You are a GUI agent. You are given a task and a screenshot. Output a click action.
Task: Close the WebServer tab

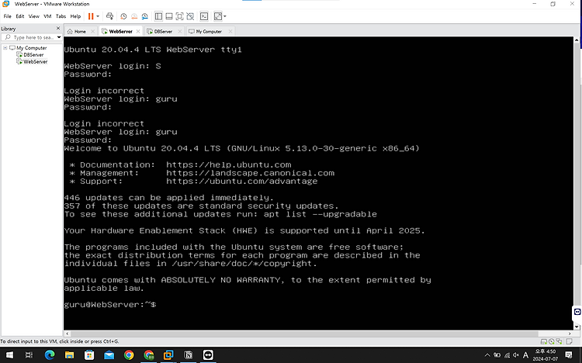(x=138, y=32)
